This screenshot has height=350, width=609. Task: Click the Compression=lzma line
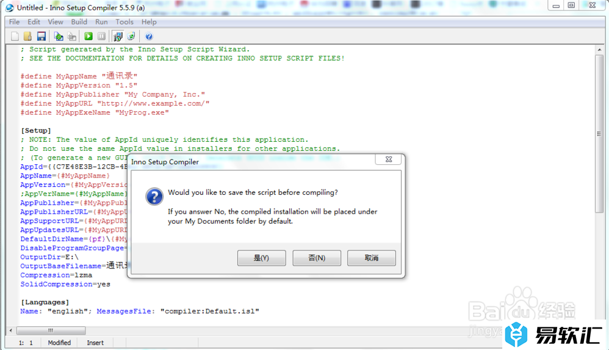click(x=56, y=275)
